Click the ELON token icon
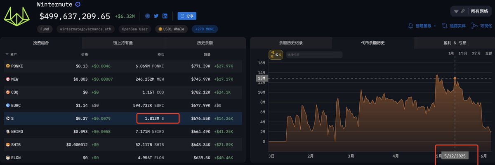 point(7,158)
